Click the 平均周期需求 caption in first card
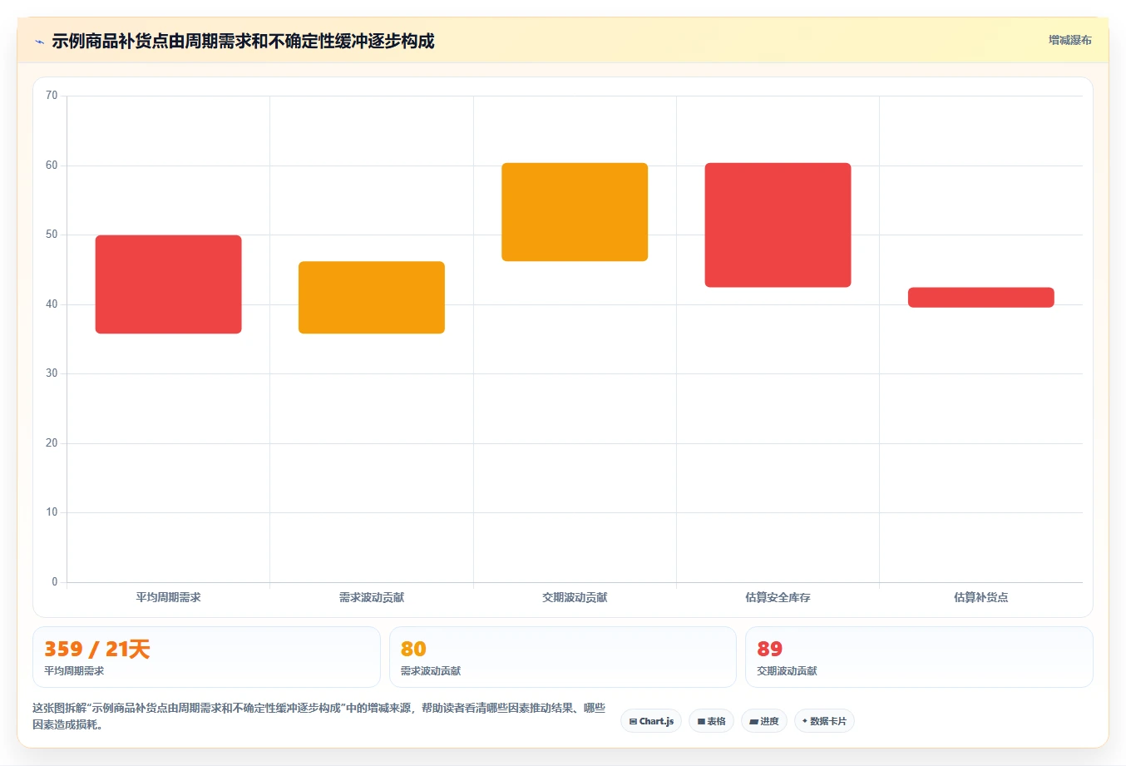This screenshot has width=1126, height=766. click(74, 671)
